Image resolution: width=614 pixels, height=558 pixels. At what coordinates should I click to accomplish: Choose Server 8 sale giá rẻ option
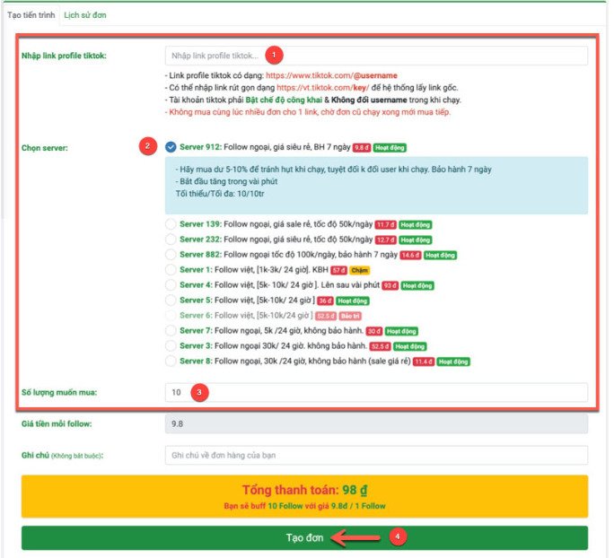(171, 361)
